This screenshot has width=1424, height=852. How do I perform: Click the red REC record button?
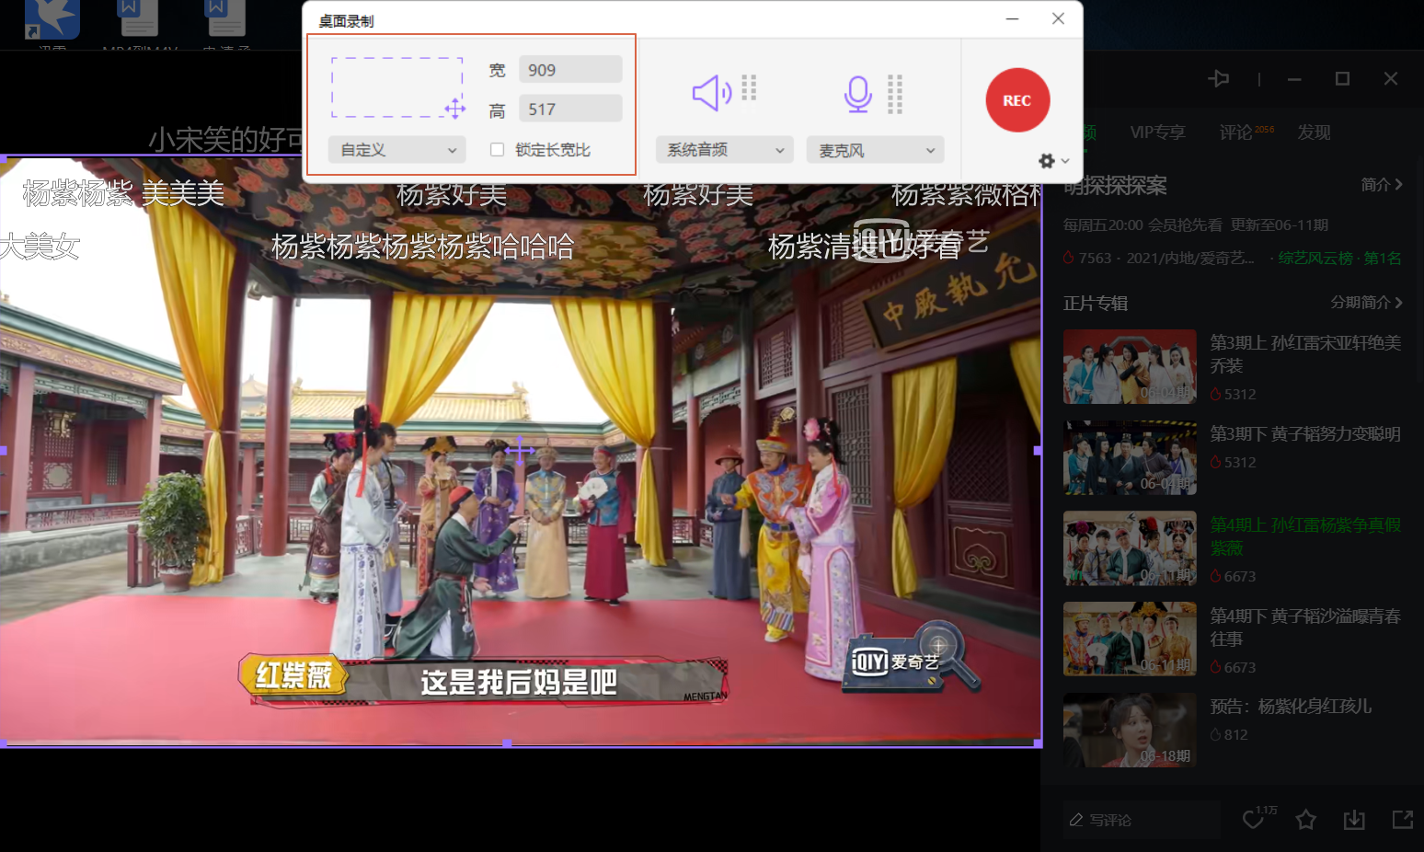(1016, 100)
